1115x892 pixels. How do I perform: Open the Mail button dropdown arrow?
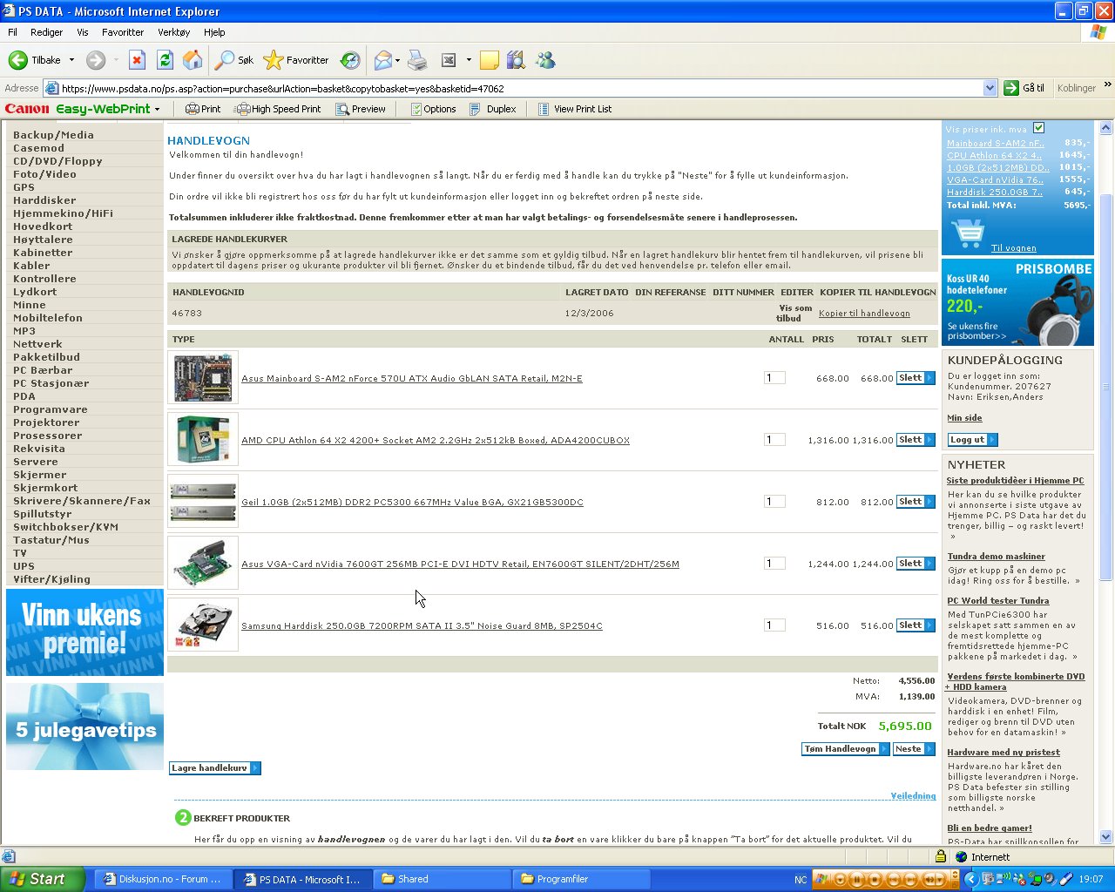[x=397, y=60]
